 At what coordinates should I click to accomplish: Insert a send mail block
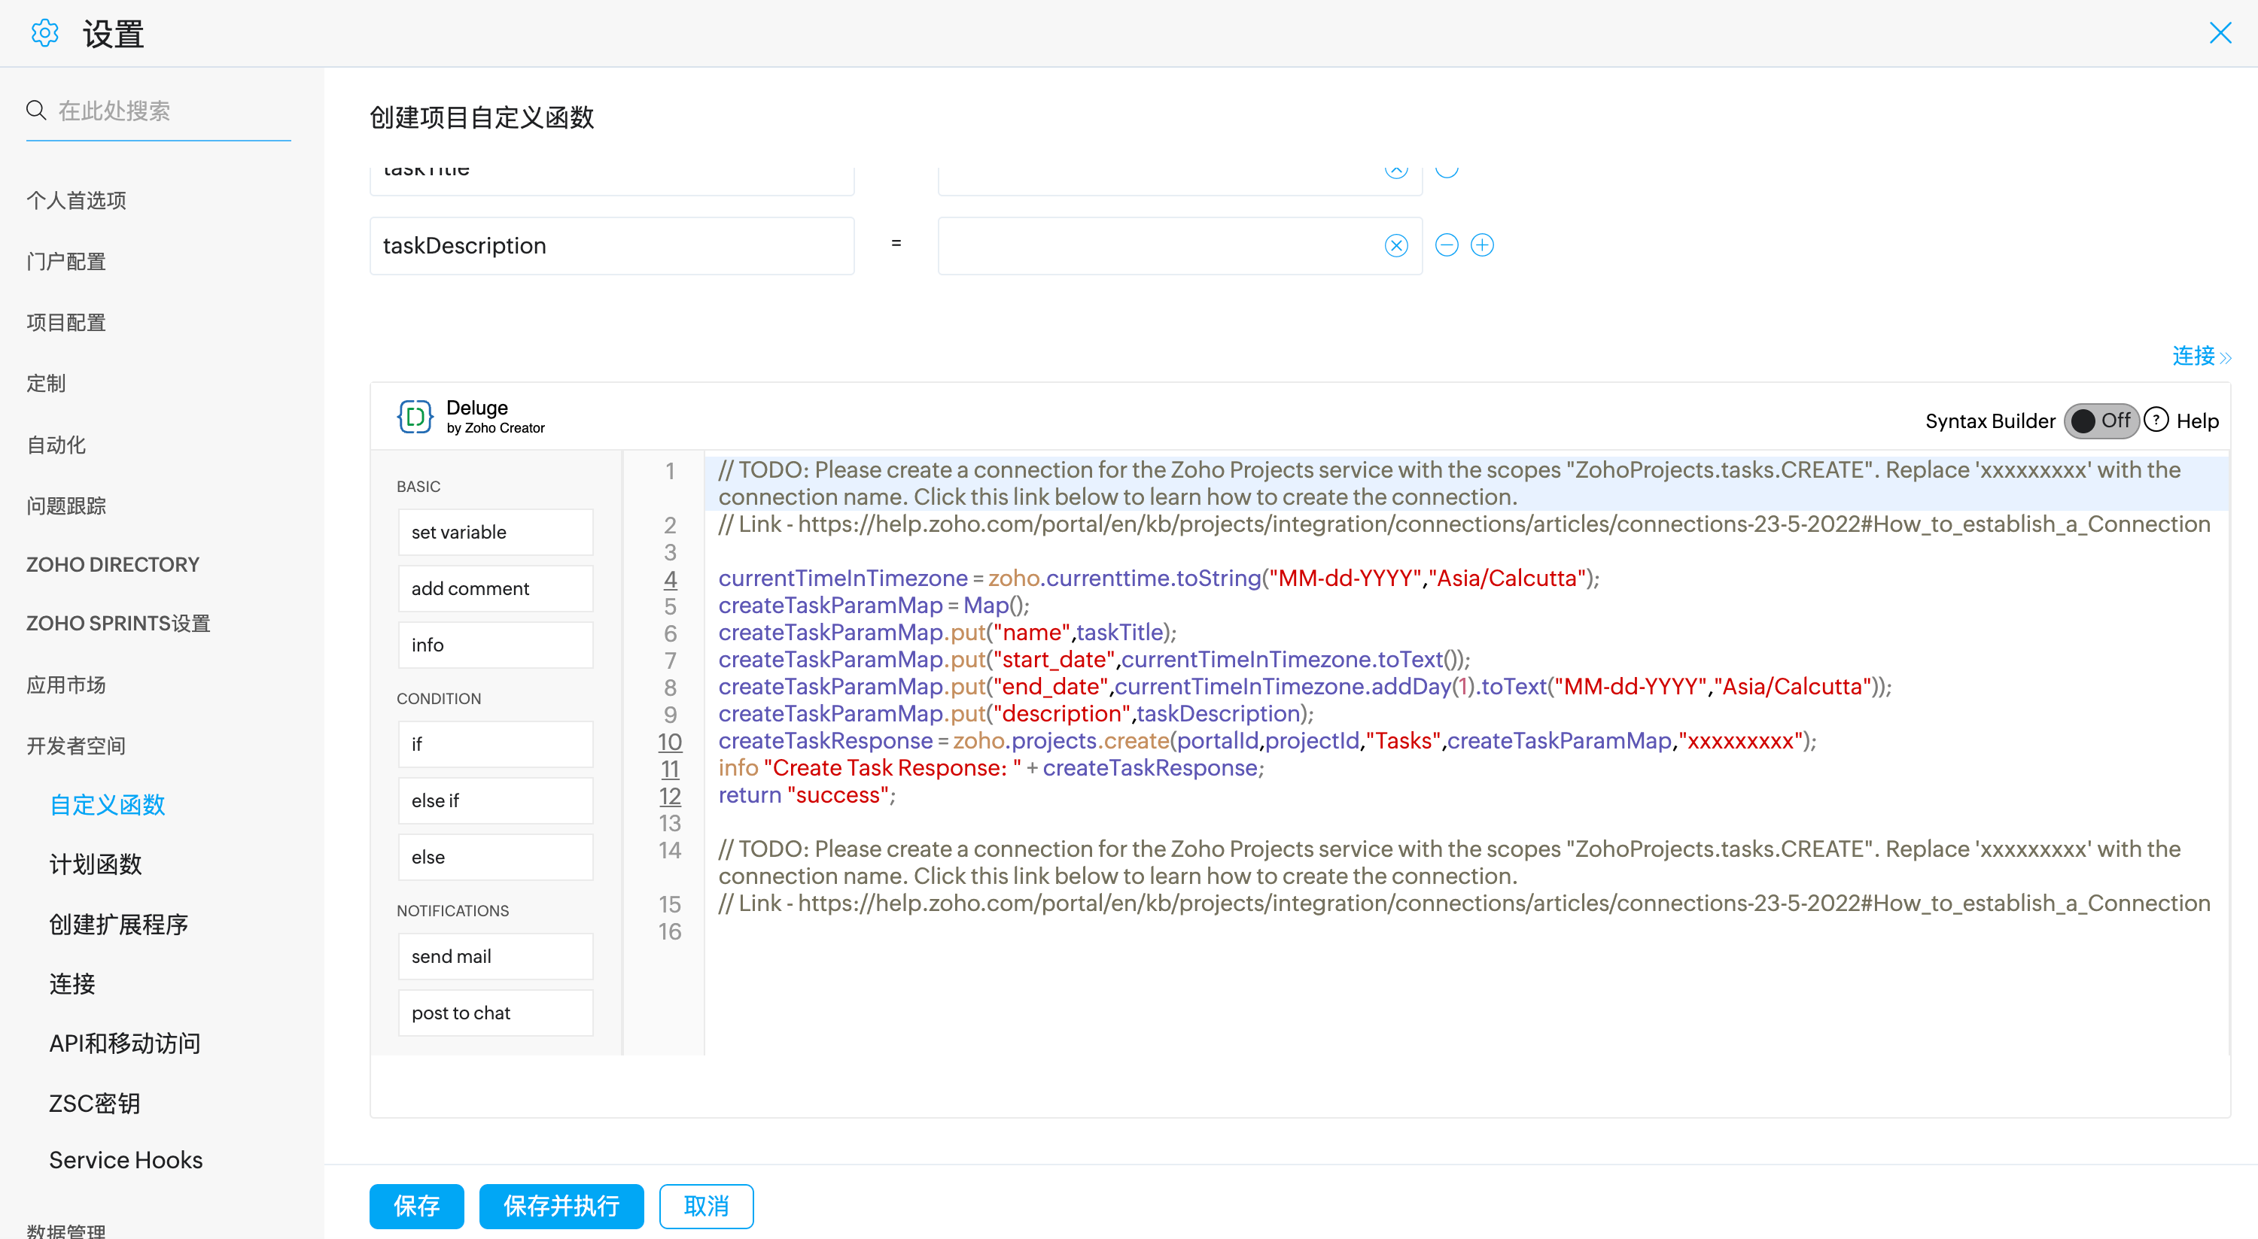click(495, 956)
